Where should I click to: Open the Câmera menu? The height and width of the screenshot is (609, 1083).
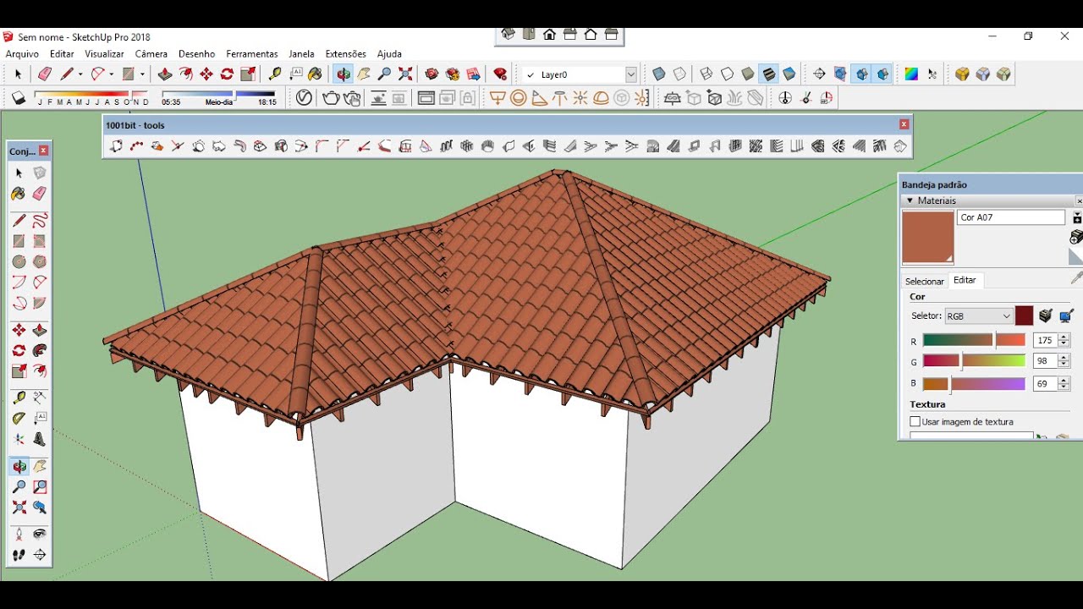(151, 54)
